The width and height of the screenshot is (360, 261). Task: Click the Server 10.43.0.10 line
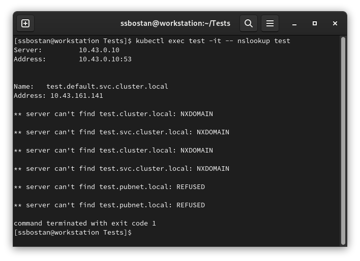coord(67,50)
